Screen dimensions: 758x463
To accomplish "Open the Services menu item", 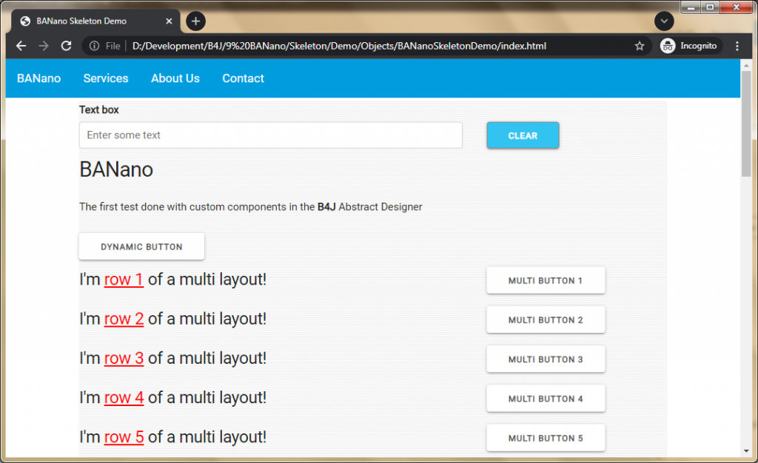I will pyautogui.click(x=106, y=78).
